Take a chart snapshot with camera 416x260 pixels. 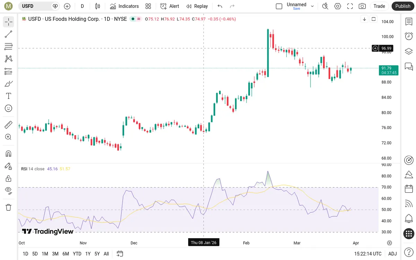pos(362,6)
